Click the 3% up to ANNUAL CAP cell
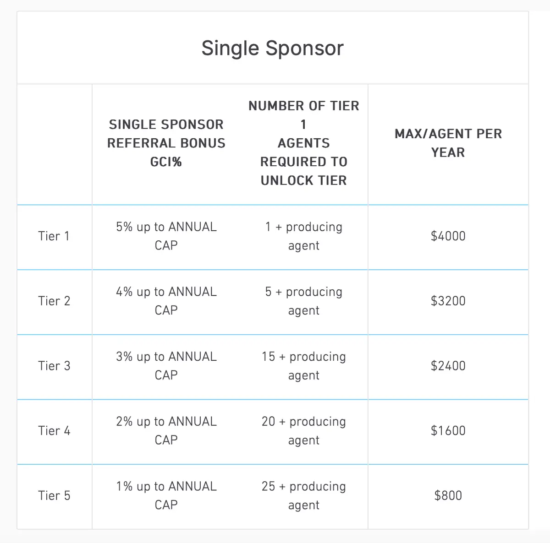Viewport: 550px width, 543px height. coord(166,366)
